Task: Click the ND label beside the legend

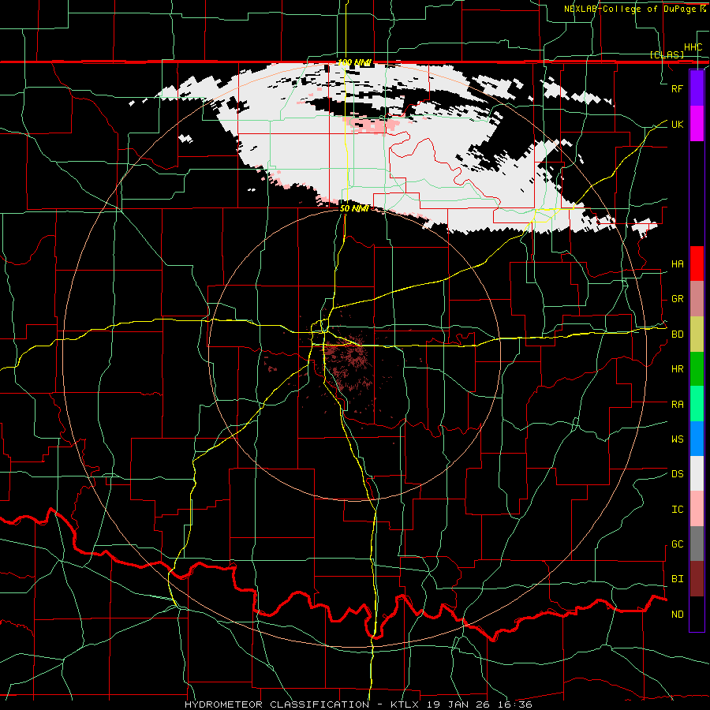Action: pos(677,615)
